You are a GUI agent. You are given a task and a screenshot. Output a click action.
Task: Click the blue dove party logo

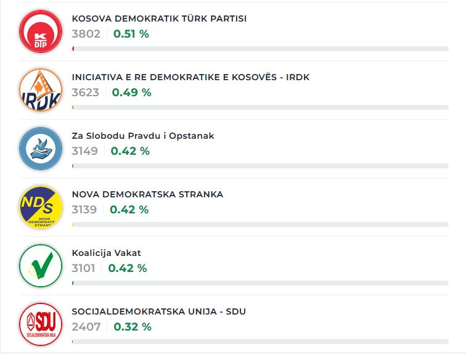pos(41,148)
